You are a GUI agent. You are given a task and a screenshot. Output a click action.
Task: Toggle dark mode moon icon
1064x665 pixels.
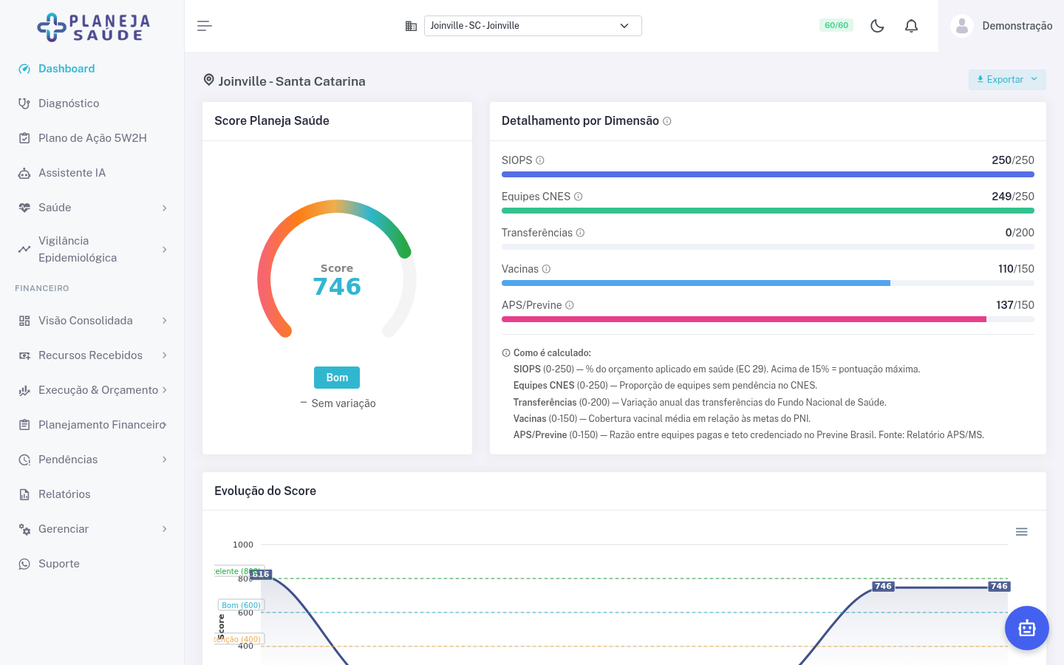point(877,26)
